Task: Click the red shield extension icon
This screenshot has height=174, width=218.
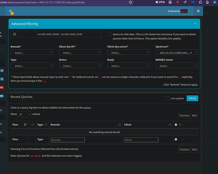Action: (x=177, y=2)
